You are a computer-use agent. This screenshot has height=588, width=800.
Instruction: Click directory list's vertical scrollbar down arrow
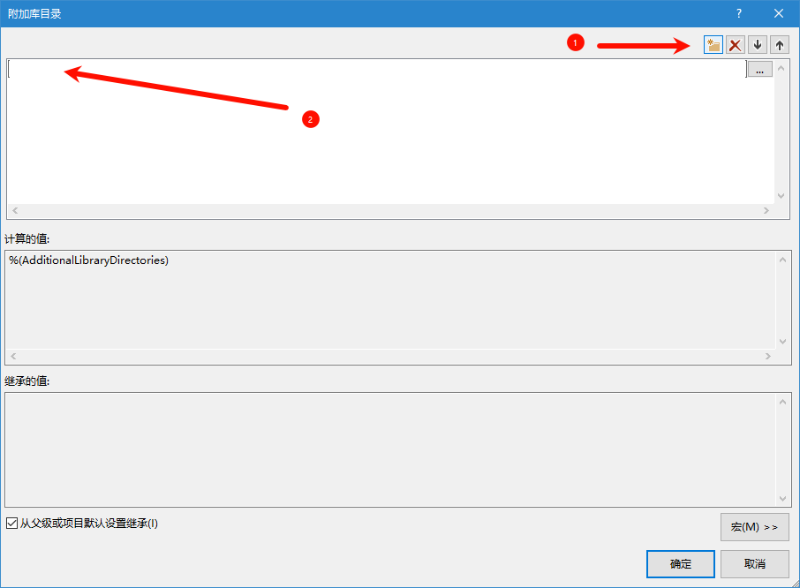(x=781, y=196)
